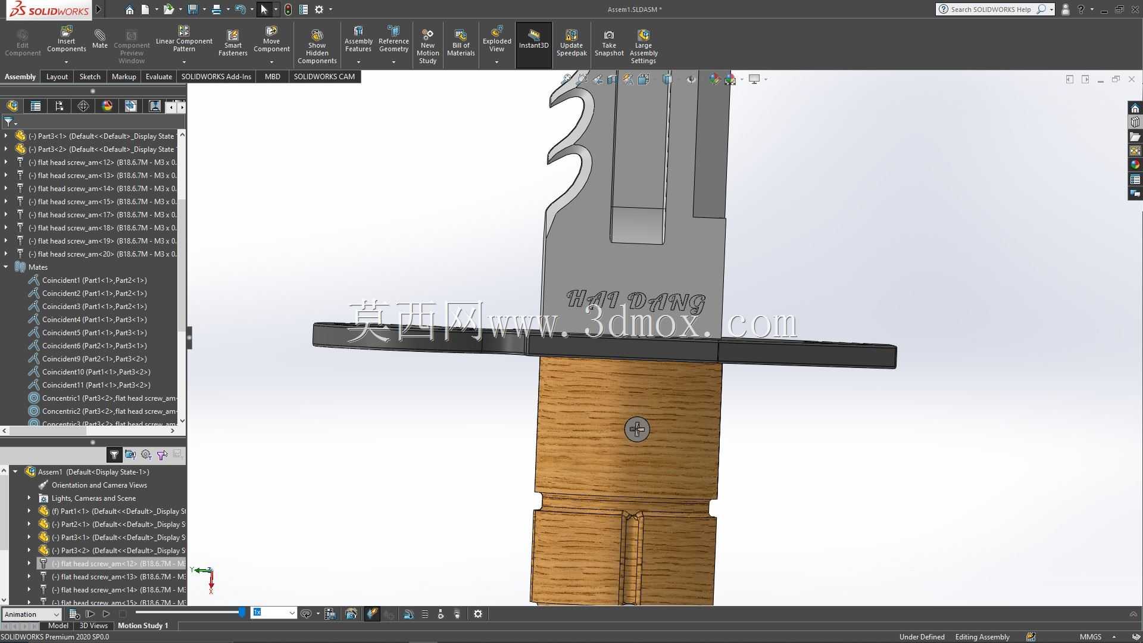Select Coincident1 (Part1<1>,Part2<1>) mate
1143x643 pixels.
click(94, 280)
